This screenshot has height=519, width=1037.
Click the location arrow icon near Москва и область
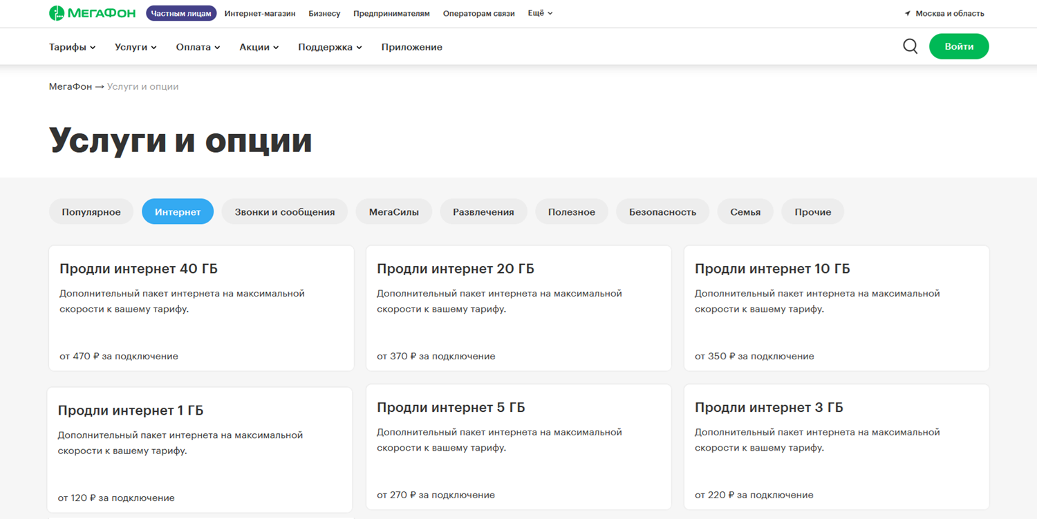tap(908, 13)
